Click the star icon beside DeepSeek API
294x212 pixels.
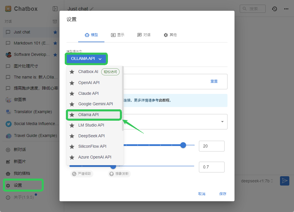tap(72, 136)
